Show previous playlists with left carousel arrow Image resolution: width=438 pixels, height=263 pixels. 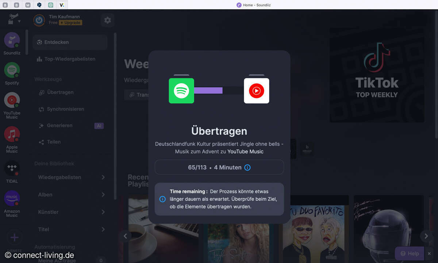coord(125,236)
